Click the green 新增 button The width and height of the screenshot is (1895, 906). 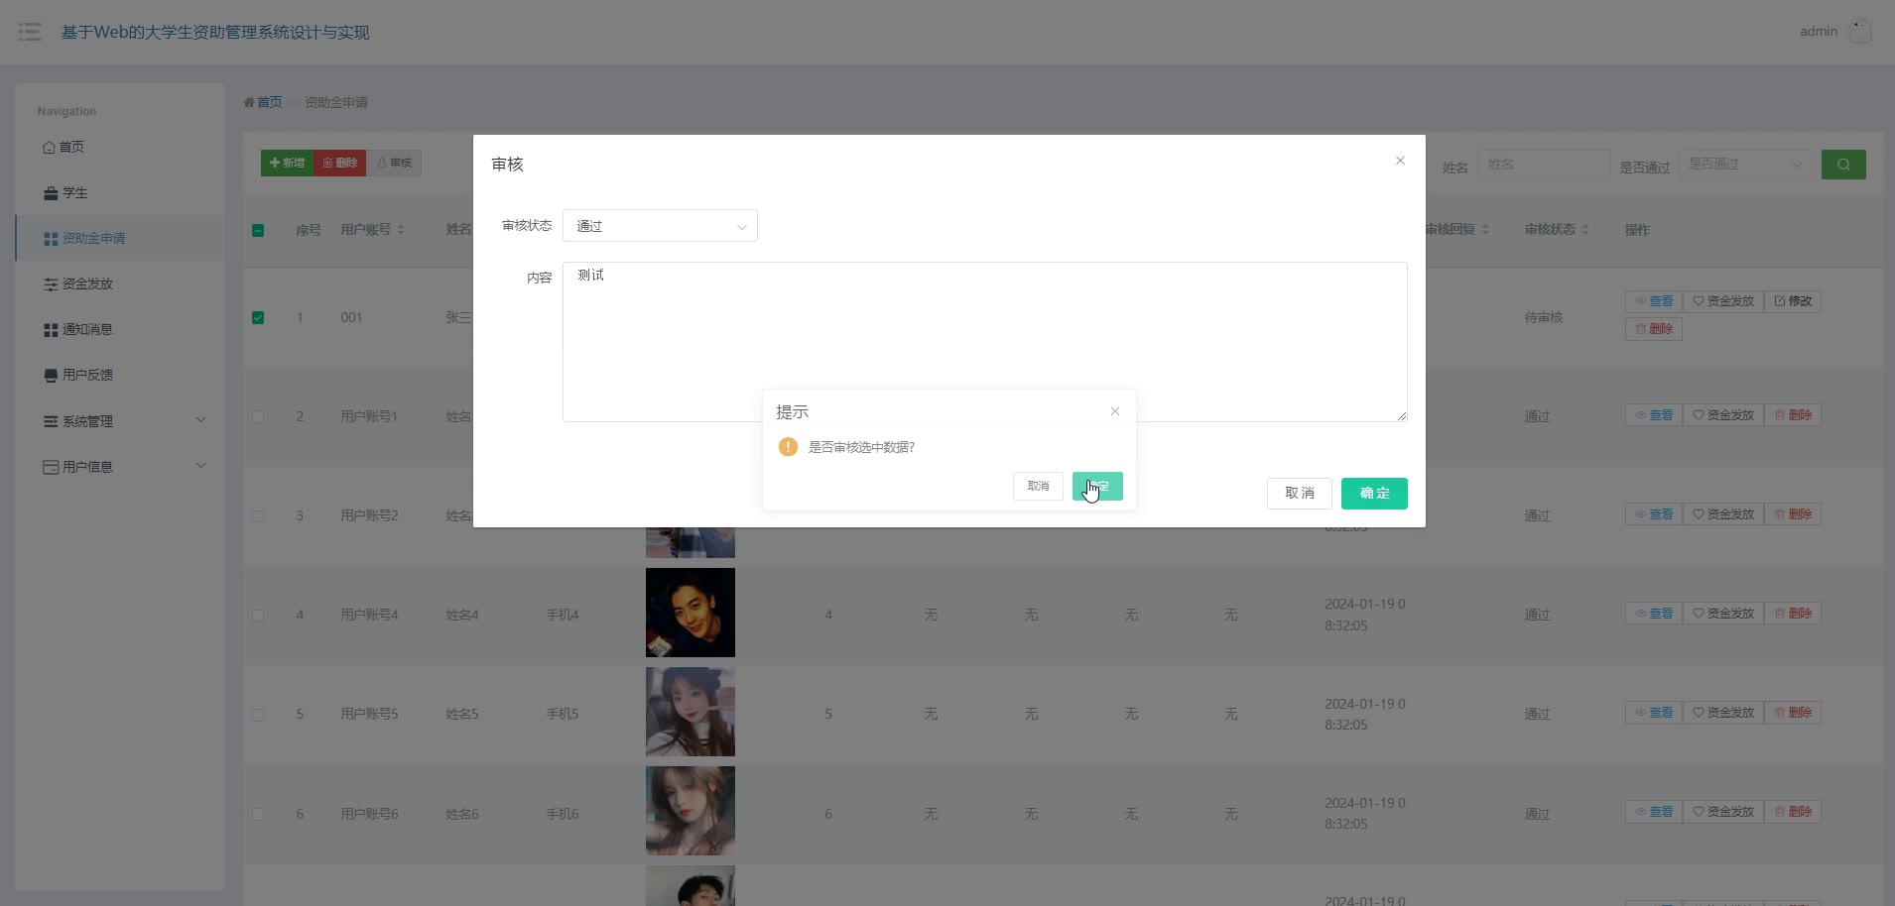pos(287,163)
